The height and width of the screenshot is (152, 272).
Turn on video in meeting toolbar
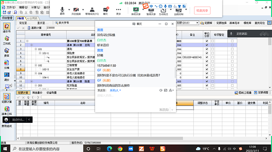tap(76, 11)
